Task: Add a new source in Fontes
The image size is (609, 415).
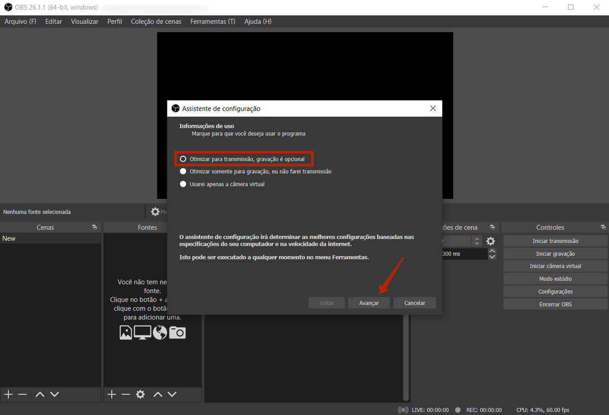Action: tap(112, 394)
